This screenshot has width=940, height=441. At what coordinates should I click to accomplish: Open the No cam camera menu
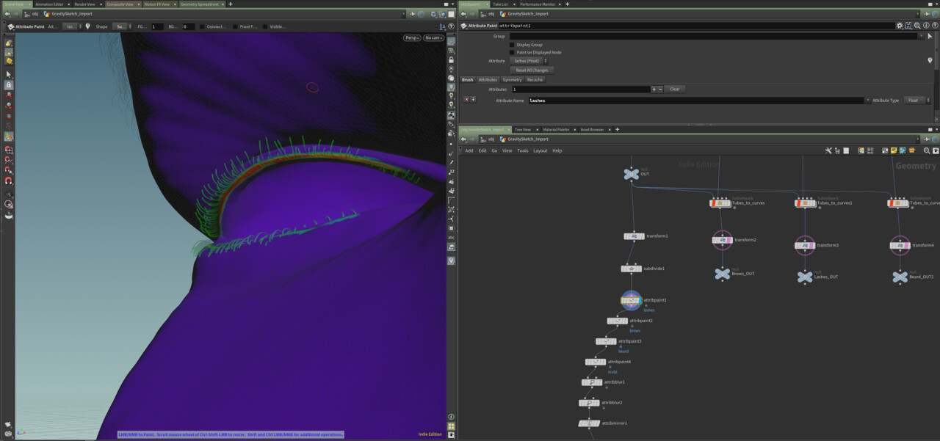tap(433, 37)
